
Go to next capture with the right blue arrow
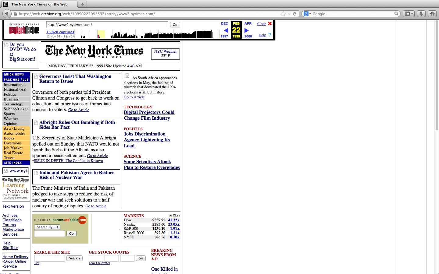(247, 30)
